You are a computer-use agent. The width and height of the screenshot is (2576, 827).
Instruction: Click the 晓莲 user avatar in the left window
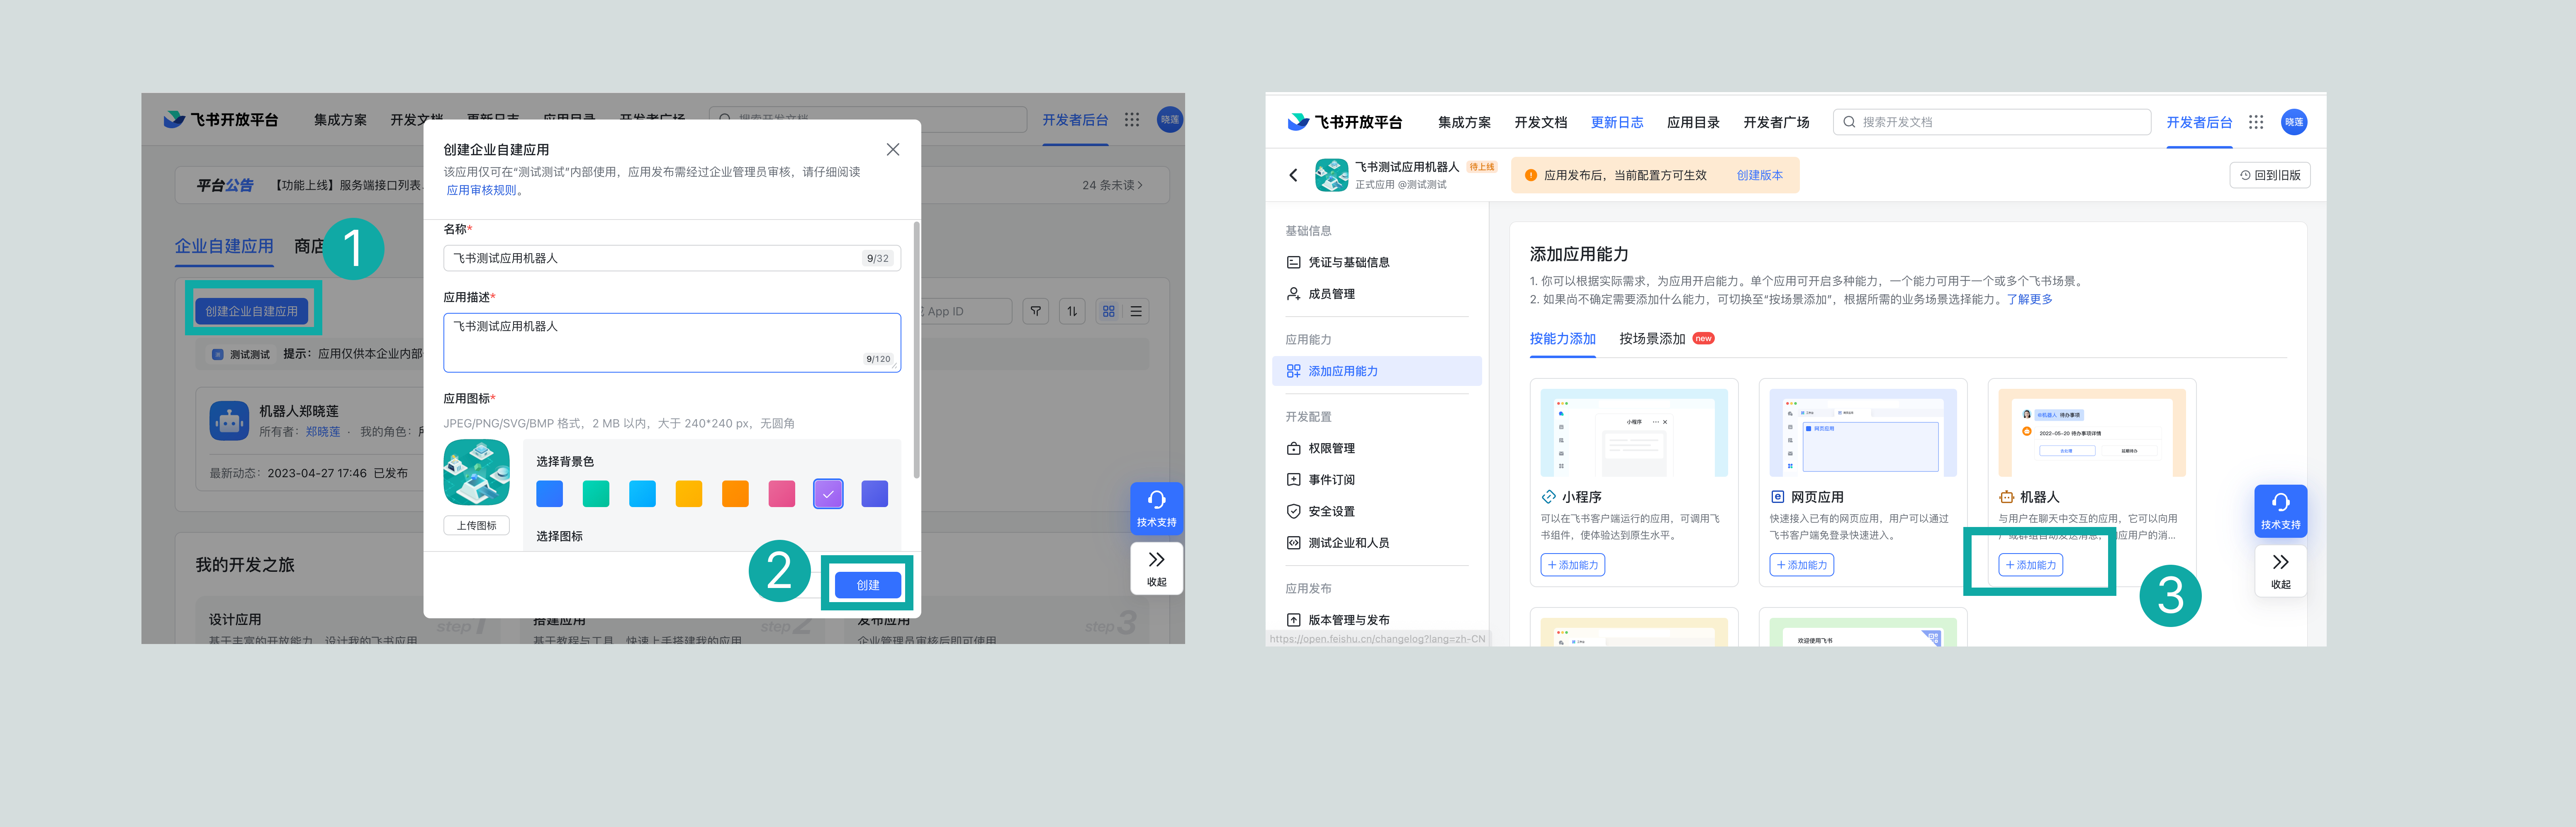pyautogui.click(x=1170, y=120)
